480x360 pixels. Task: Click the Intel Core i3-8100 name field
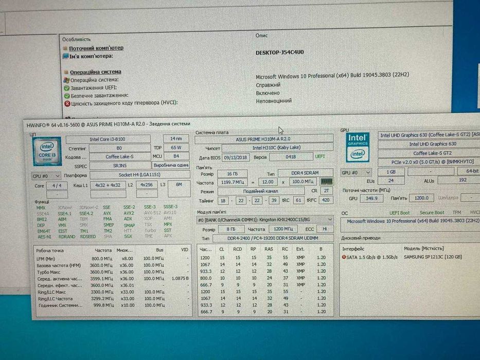click(108, 139)
